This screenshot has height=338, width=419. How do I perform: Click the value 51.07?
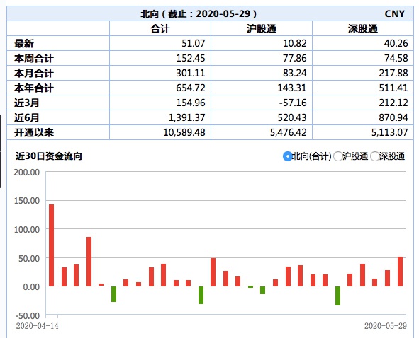[x=194, y=43]
